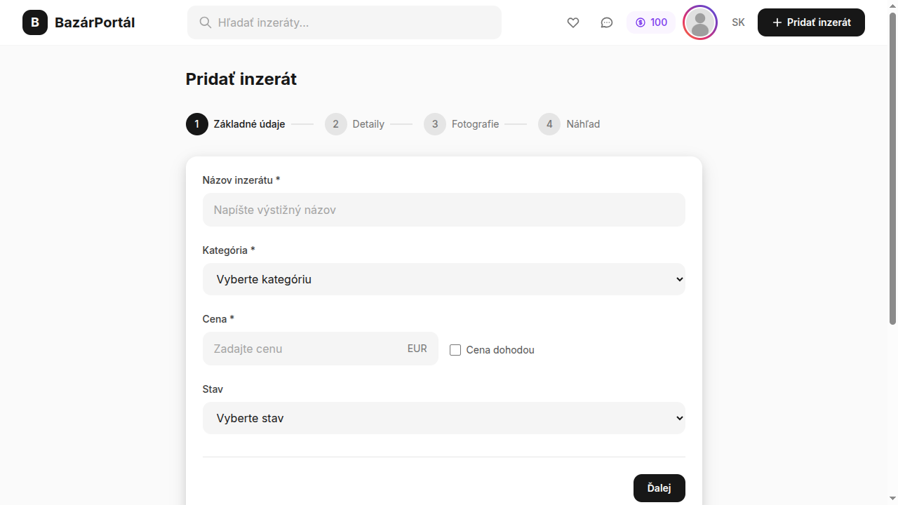Image resolution: width=898 pixels, height=505 pixels.
Task: Click the step 1 circle indicator
Action: tap(197, 124)
